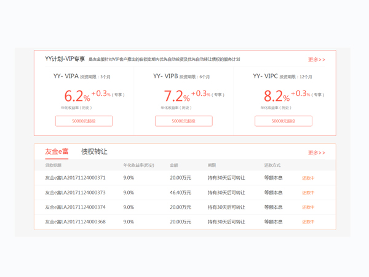This screenshot has width=369, height=277.
Task: Click +0.3% 专享 bonus under YY-VIPA
Action: point(108,94)
